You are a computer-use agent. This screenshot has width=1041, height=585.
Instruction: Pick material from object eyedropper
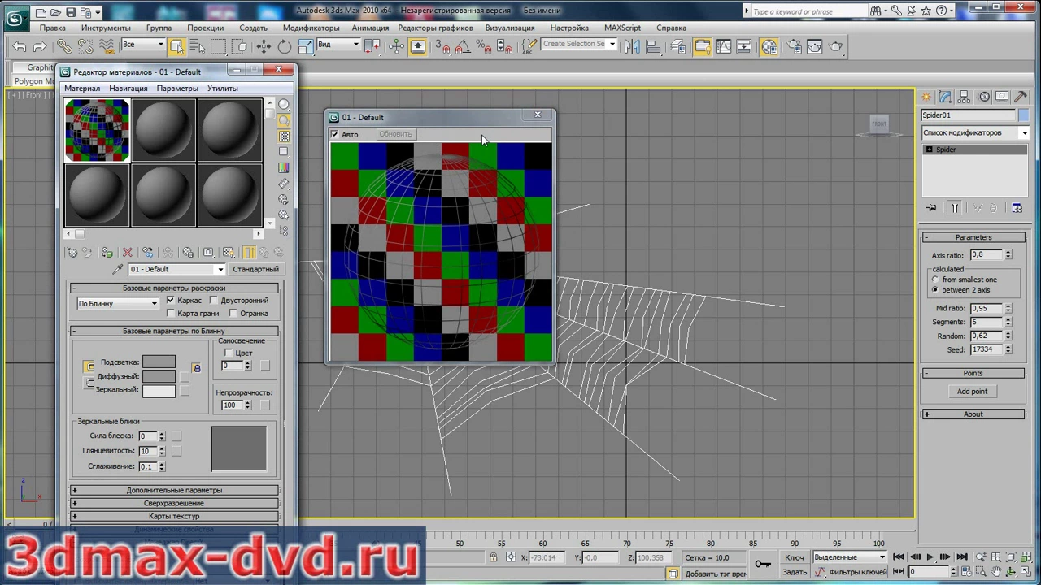119,269
